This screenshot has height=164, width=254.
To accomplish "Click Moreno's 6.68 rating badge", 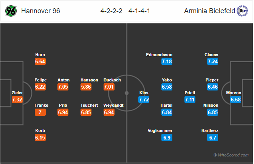I will (236, 100).
